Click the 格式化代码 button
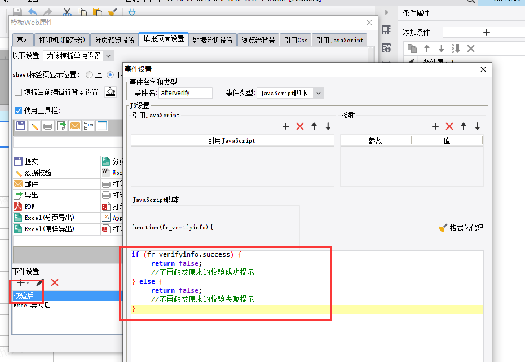Viewport: 525px width, 362px height. (461, 228)
